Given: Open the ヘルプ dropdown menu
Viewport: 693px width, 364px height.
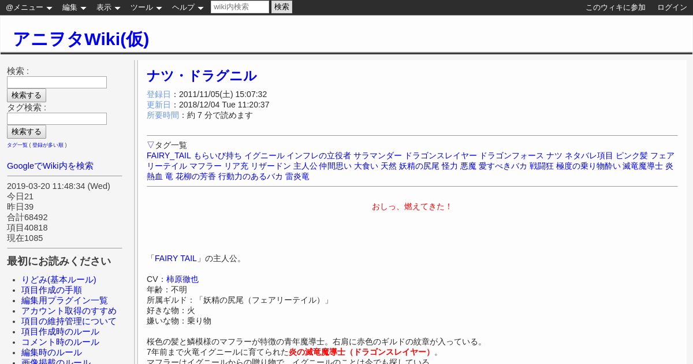Looking at the screenshot, I should click(188, 8).
